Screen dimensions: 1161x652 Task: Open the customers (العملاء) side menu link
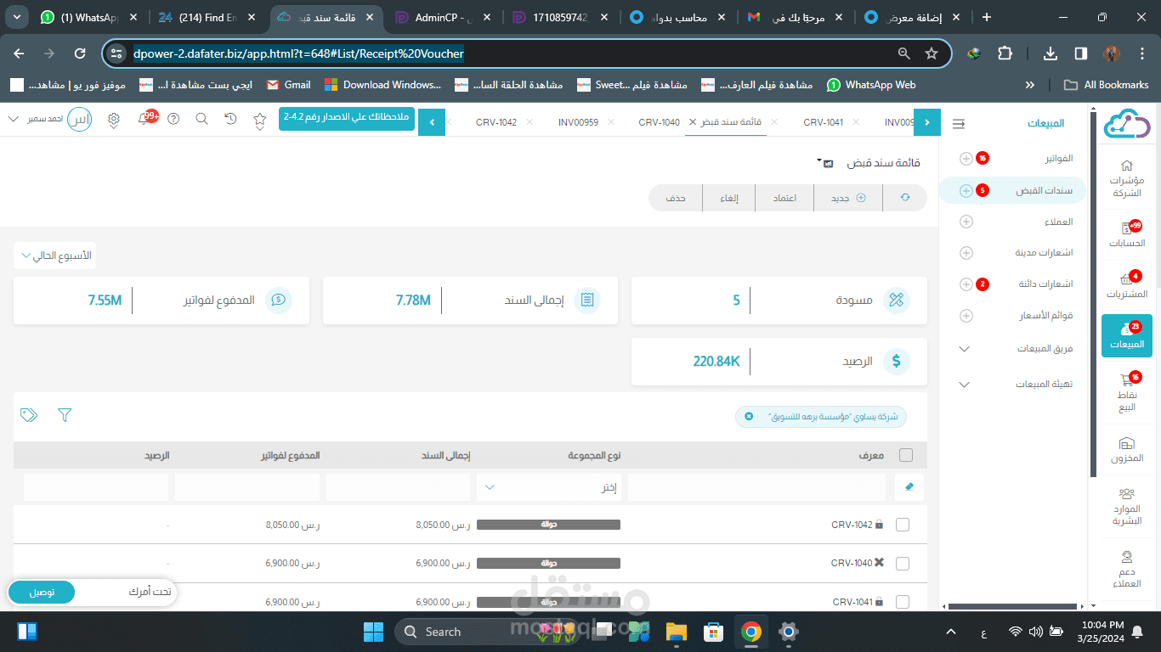[x=1059, y=222]
